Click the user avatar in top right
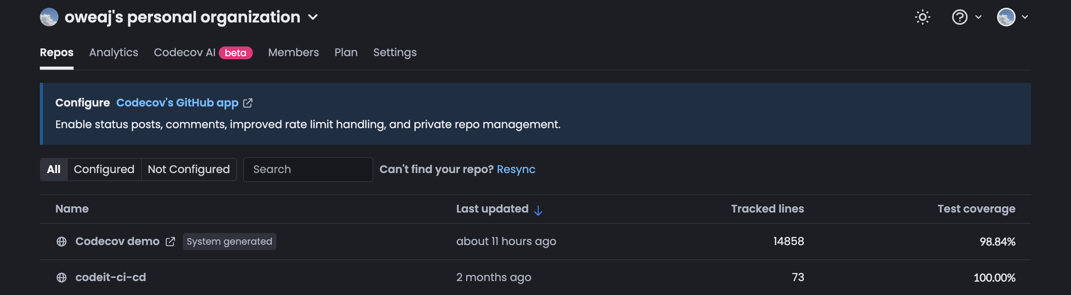The height and width of the screenshot is (295, 1071). 1006,17
